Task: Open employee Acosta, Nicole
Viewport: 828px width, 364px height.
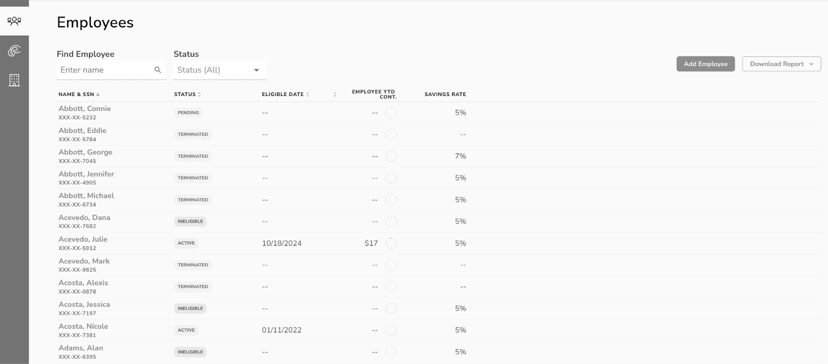Action: pos(83,326)
